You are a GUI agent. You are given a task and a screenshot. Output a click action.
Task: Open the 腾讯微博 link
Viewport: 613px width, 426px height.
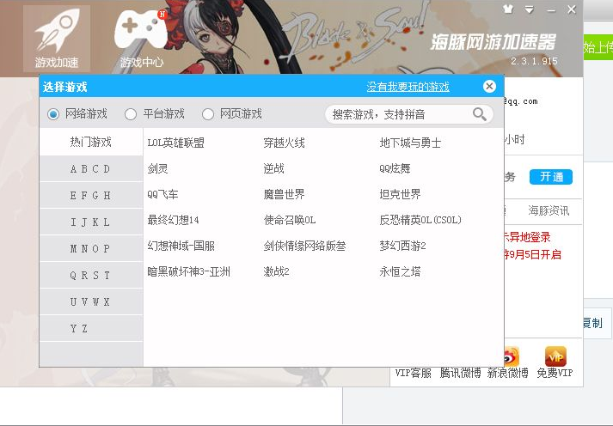click(x=460, y=374)
